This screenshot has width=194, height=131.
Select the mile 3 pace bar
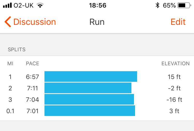(x=89, y=99)
